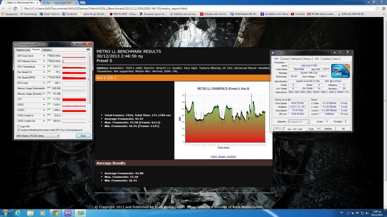The height and width of the screenshot is (217, 387).
Task: Click the Chrome icon in the taskbar
Action: [55, 213]
